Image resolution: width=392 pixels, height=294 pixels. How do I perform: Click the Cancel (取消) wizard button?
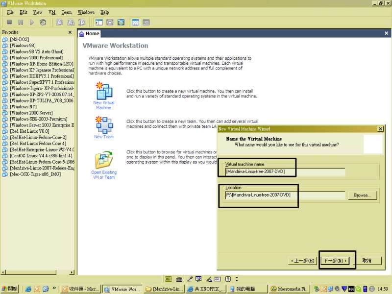tap(367, 261)
